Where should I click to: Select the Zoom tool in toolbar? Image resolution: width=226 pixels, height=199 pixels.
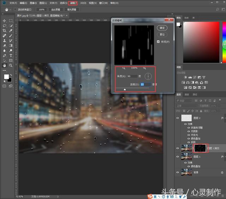(11, 65)
